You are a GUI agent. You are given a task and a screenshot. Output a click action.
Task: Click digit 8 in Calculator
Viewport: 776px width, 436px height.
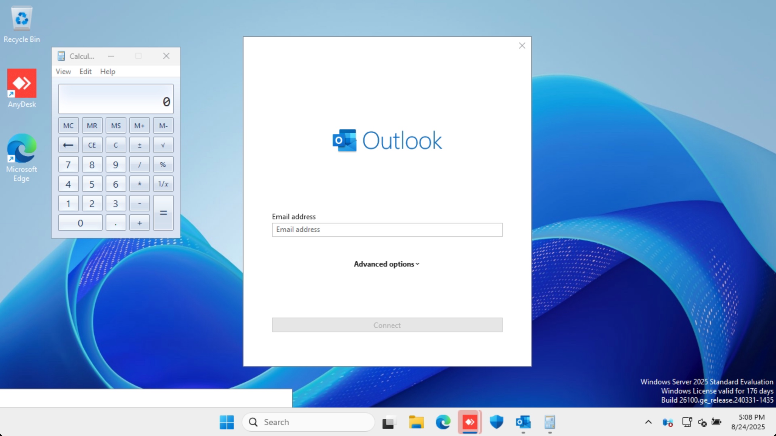click(92, 164)
